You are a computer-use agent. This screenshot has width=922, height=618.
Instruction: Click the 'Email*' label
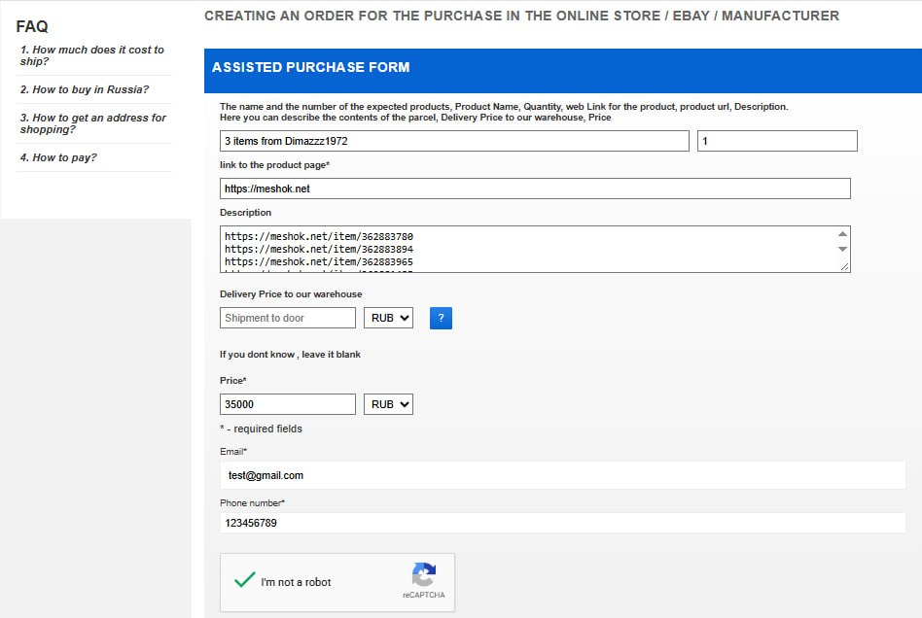[233, 451]
